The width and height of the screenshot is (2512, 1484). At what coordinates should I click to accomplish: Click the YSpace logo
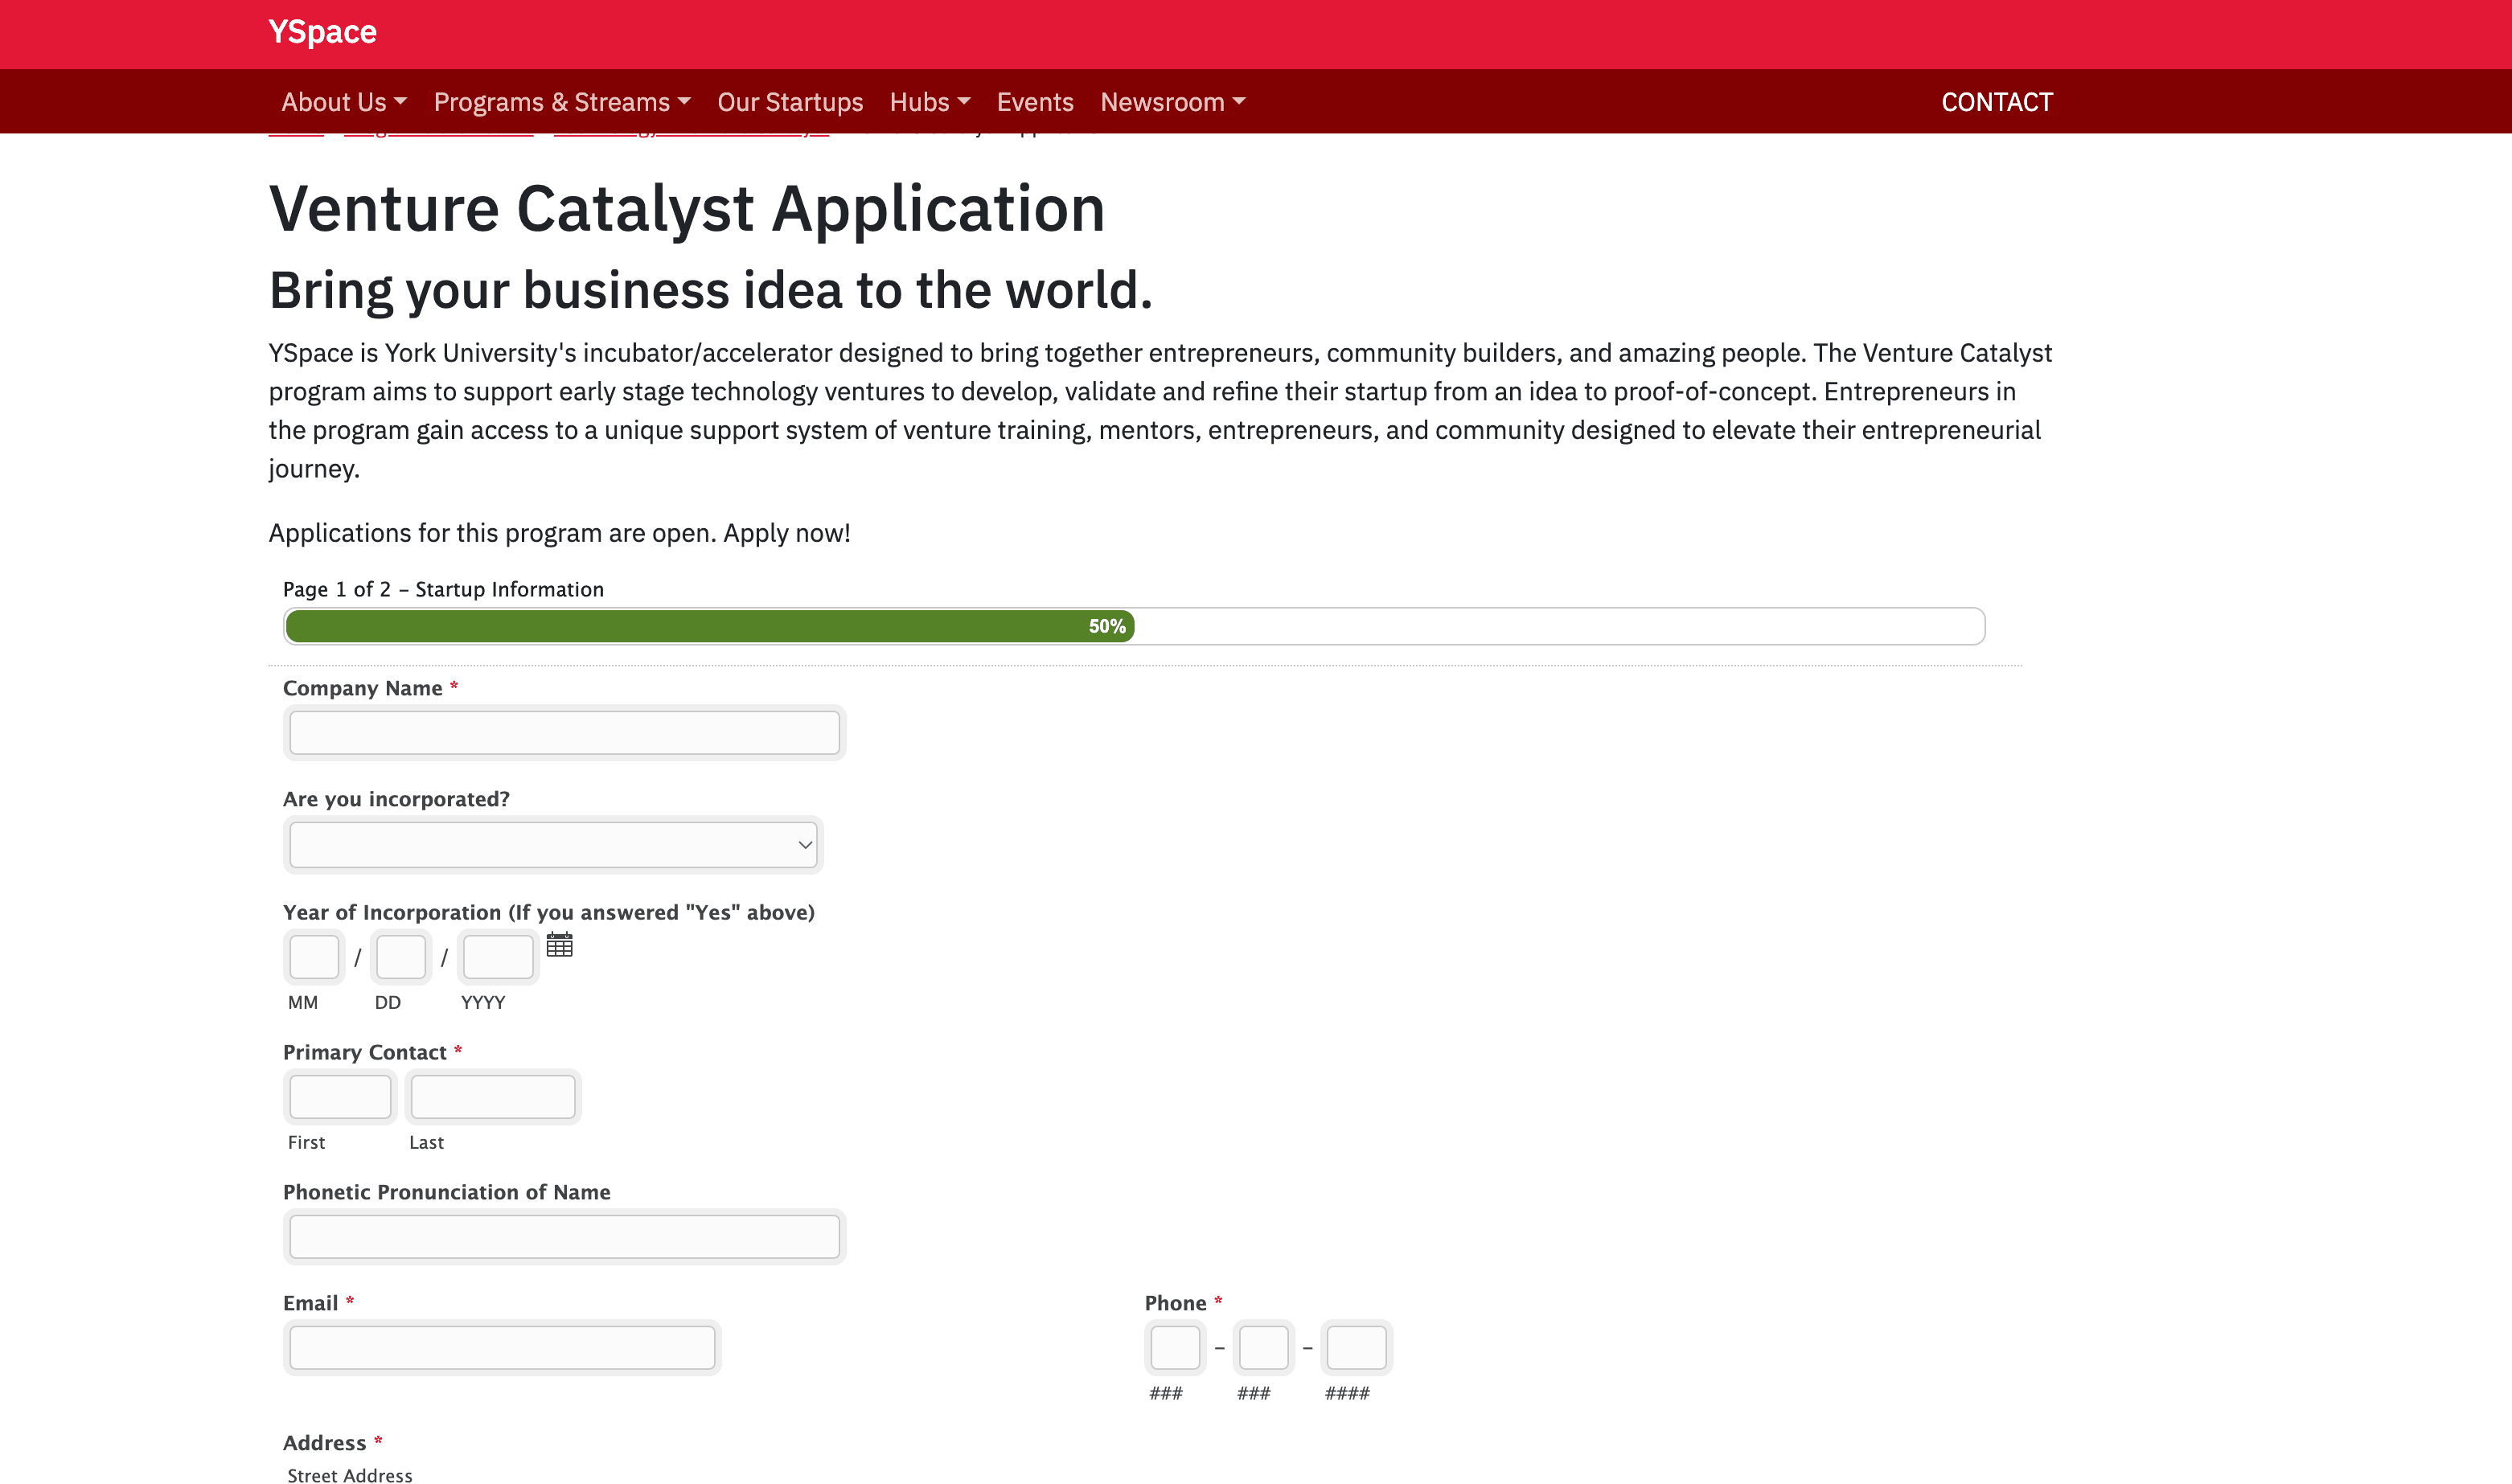coord(322,32)
